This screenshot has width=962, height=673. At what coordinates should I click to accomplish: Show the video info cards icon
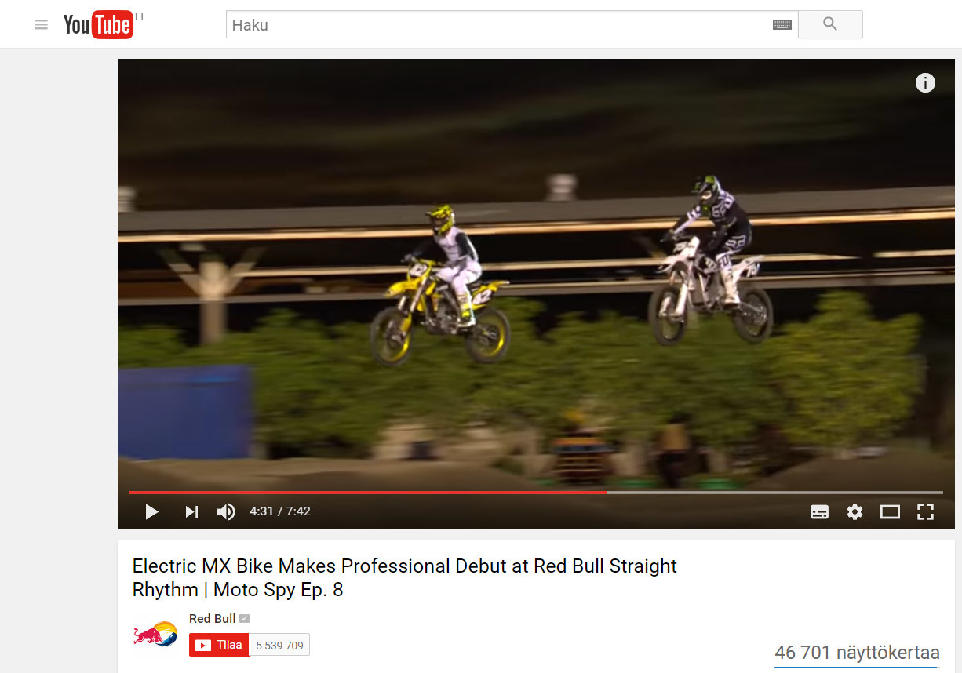pos(925,82)
